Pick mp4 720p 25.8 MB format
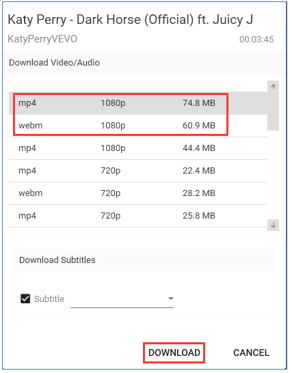The height and width of the screenshot is (373, 290). (x=138, y=216)
